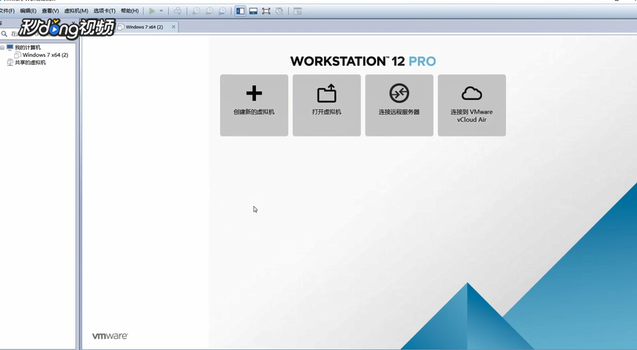The image size is (637, 350).
Task: Select 共享的虚拟机 in library tree
Action: coord(31,62)
